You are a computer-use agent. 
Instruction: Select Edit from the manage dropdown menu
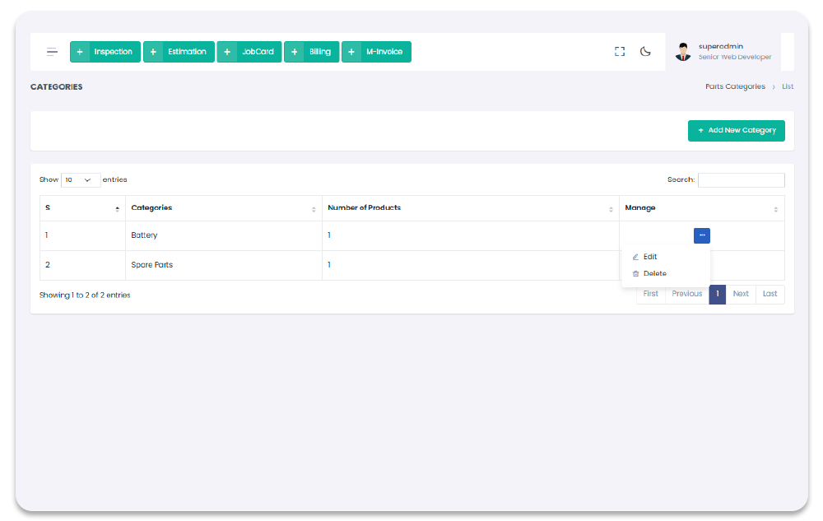649,257
